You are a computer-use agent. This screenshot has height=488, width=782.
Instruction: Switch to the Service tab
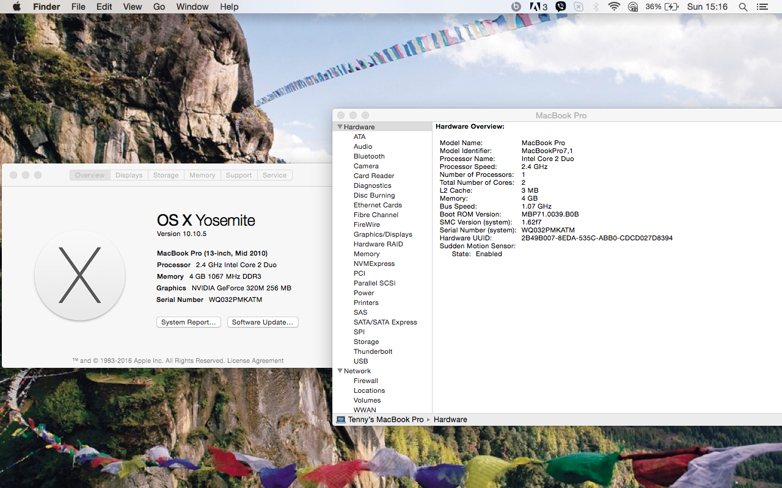point(274,175)
